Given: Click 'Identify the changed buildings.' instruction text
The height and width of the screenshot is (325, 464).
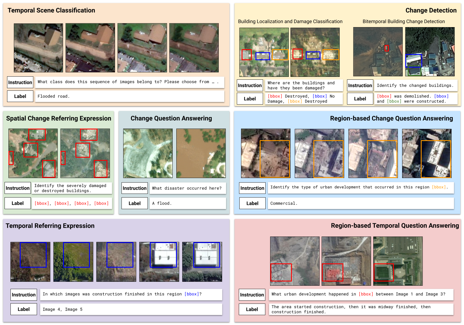Looking at the screenshot, I should pyautogui.click(x=415, y=85).
